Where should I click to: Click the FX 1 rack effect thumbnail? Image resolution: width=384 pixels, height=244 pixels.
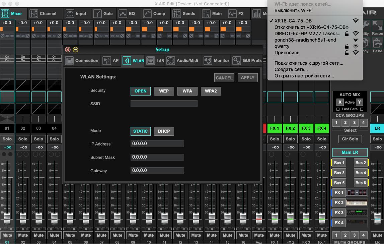pos(357,193)
